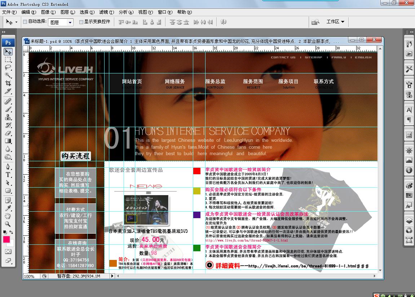Toggle Quick Mask mode button
The image size is (415, 297).
(x=8, y=251)
